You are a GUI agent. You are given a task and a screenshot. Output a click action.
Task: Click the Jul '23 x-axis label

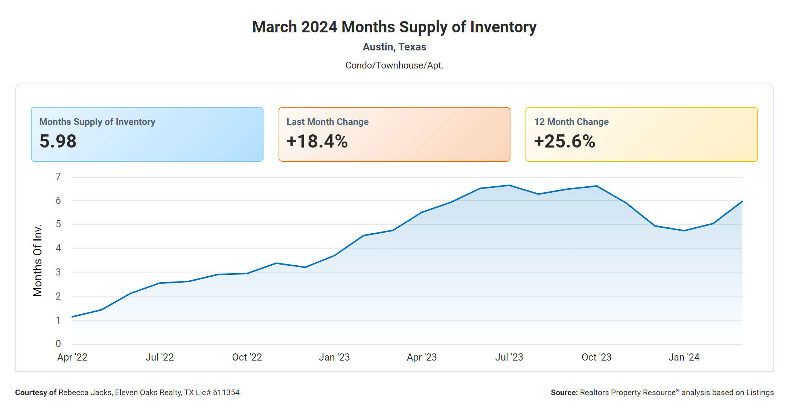[x=509, y=357]
